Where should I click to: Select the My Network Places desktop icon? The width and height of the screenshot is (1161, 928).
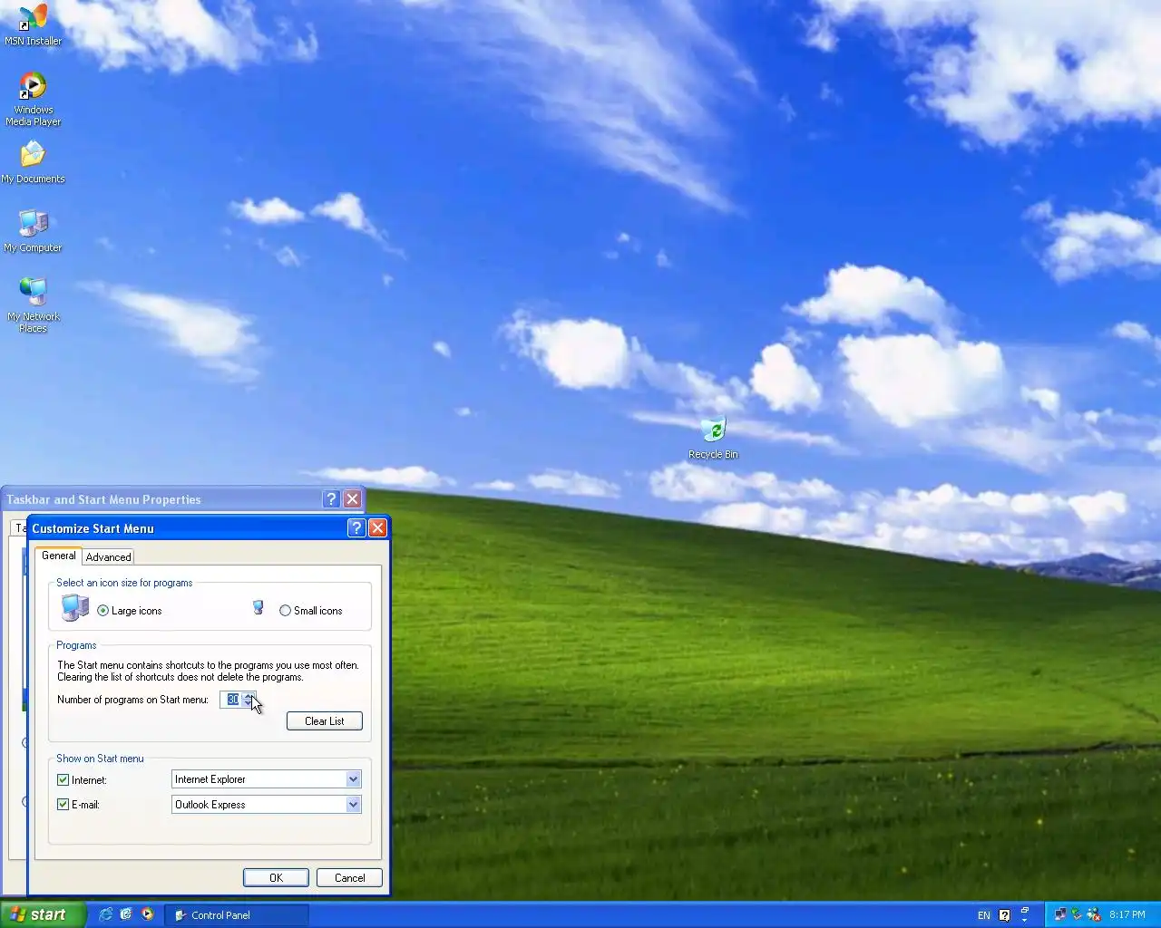pos(33,305)
